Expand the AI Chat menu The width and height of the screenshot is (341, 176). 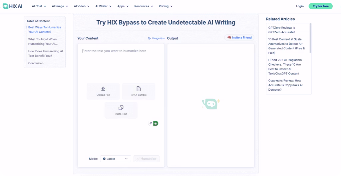coord(39,6)
